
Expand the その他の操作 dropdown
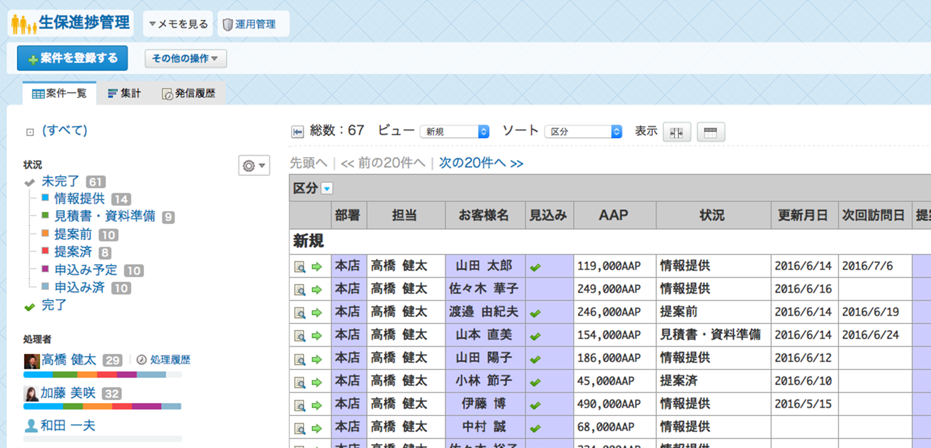click(185, 59)
